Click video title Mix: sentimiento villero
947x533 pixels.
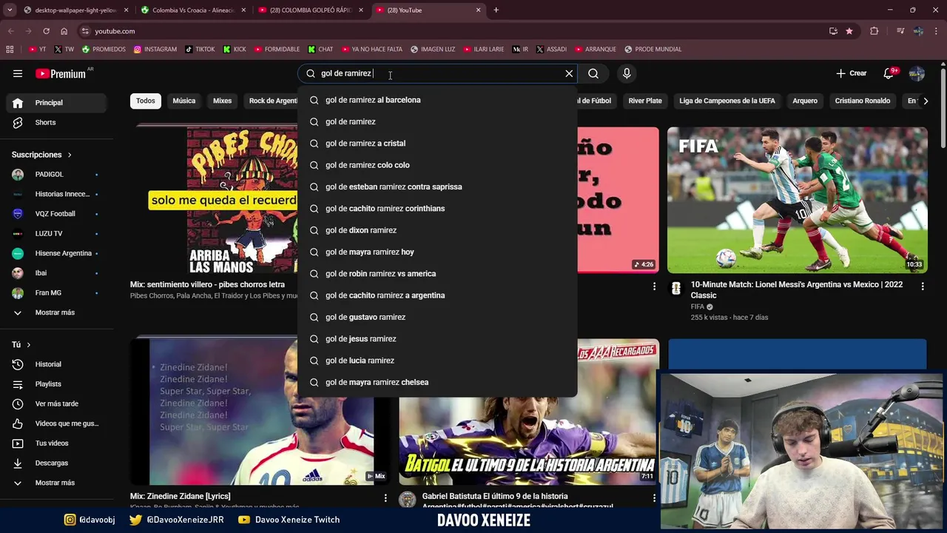[x=207, y=284]
